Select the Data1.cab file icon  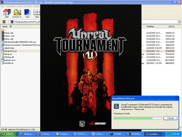[3, 39]
